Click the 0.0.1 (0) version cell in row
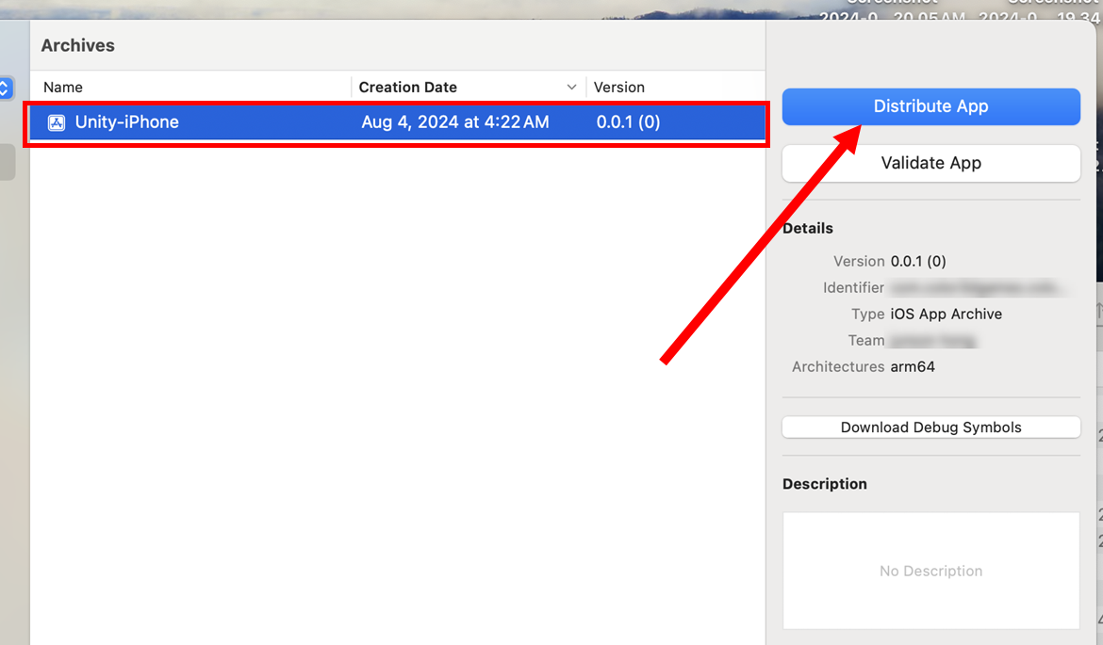1103x645 pixels. coord(628,122)
